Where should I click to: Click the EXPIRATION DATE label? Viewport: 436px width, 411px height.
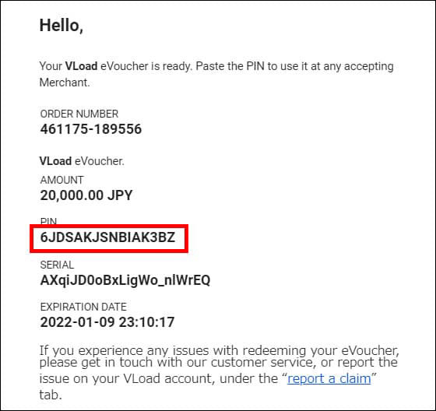pos(83,307)
